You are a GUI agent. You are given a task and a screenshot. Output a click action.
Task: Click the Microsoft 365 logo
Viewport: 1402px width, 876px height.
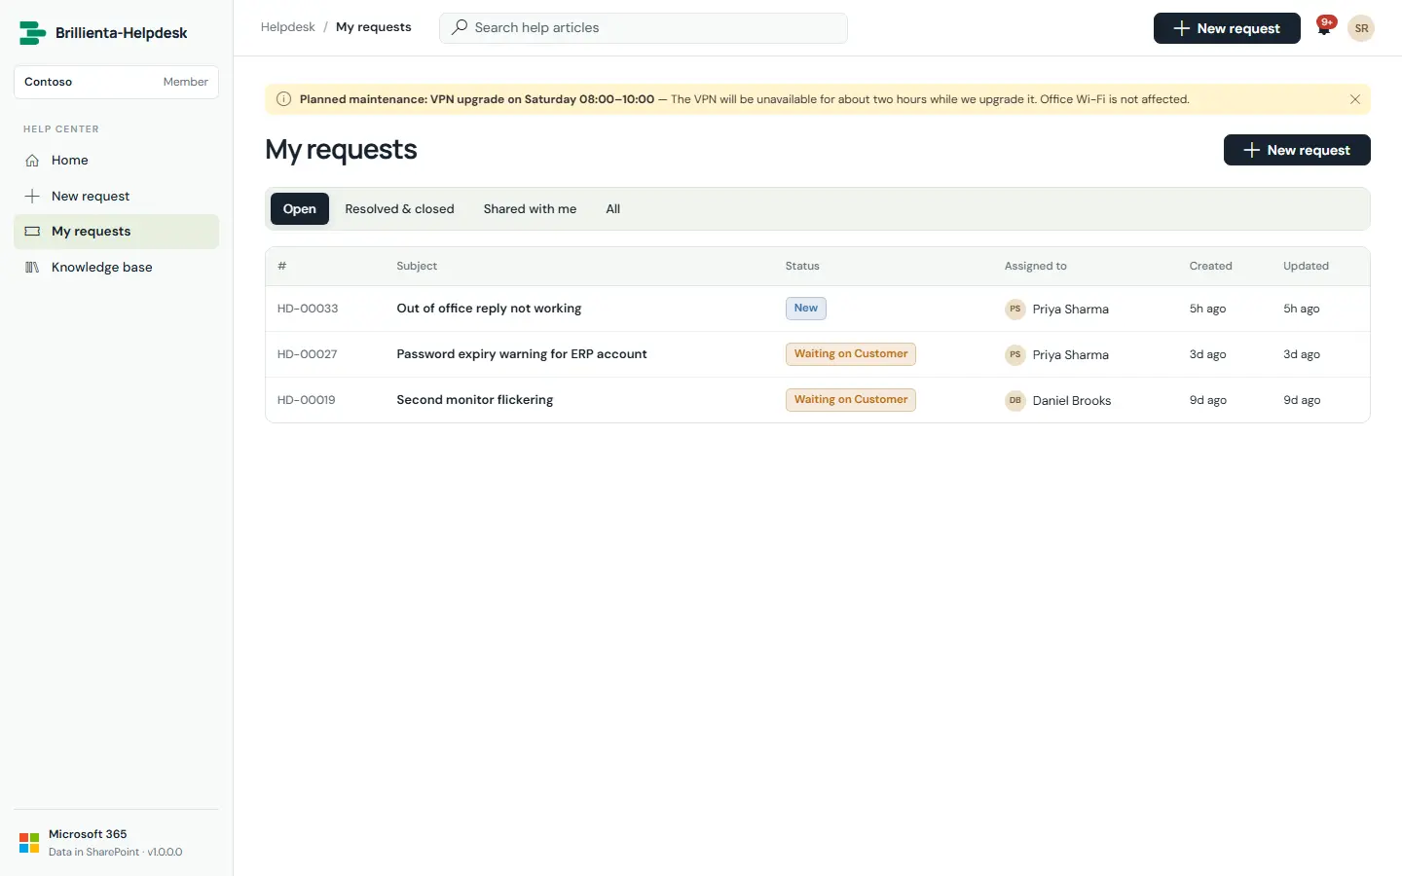click(29, 843)
